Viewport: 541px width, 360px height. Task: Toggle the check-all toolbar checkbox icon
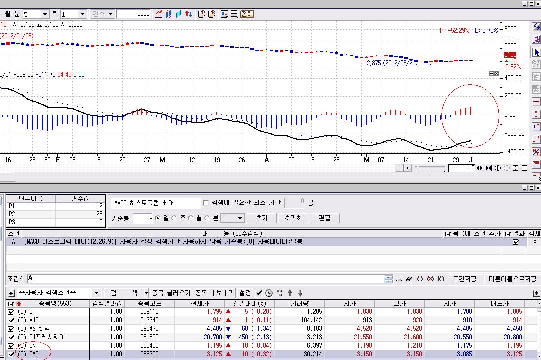point(258,293)
